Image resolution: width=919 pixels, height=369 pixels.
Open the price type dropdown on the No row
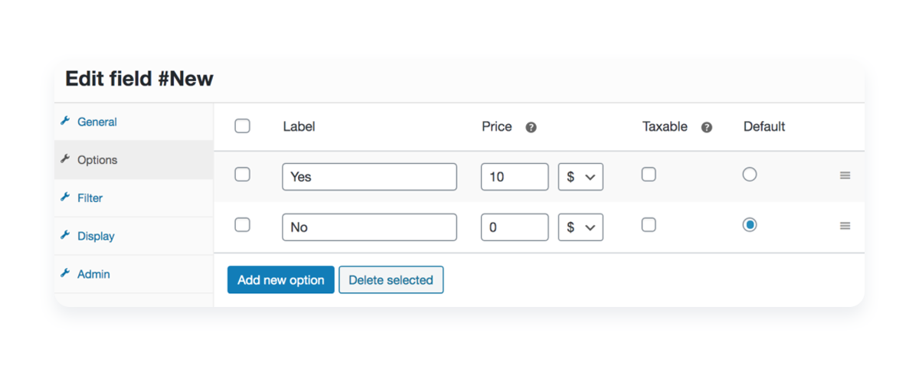click(x=581, y=227)
